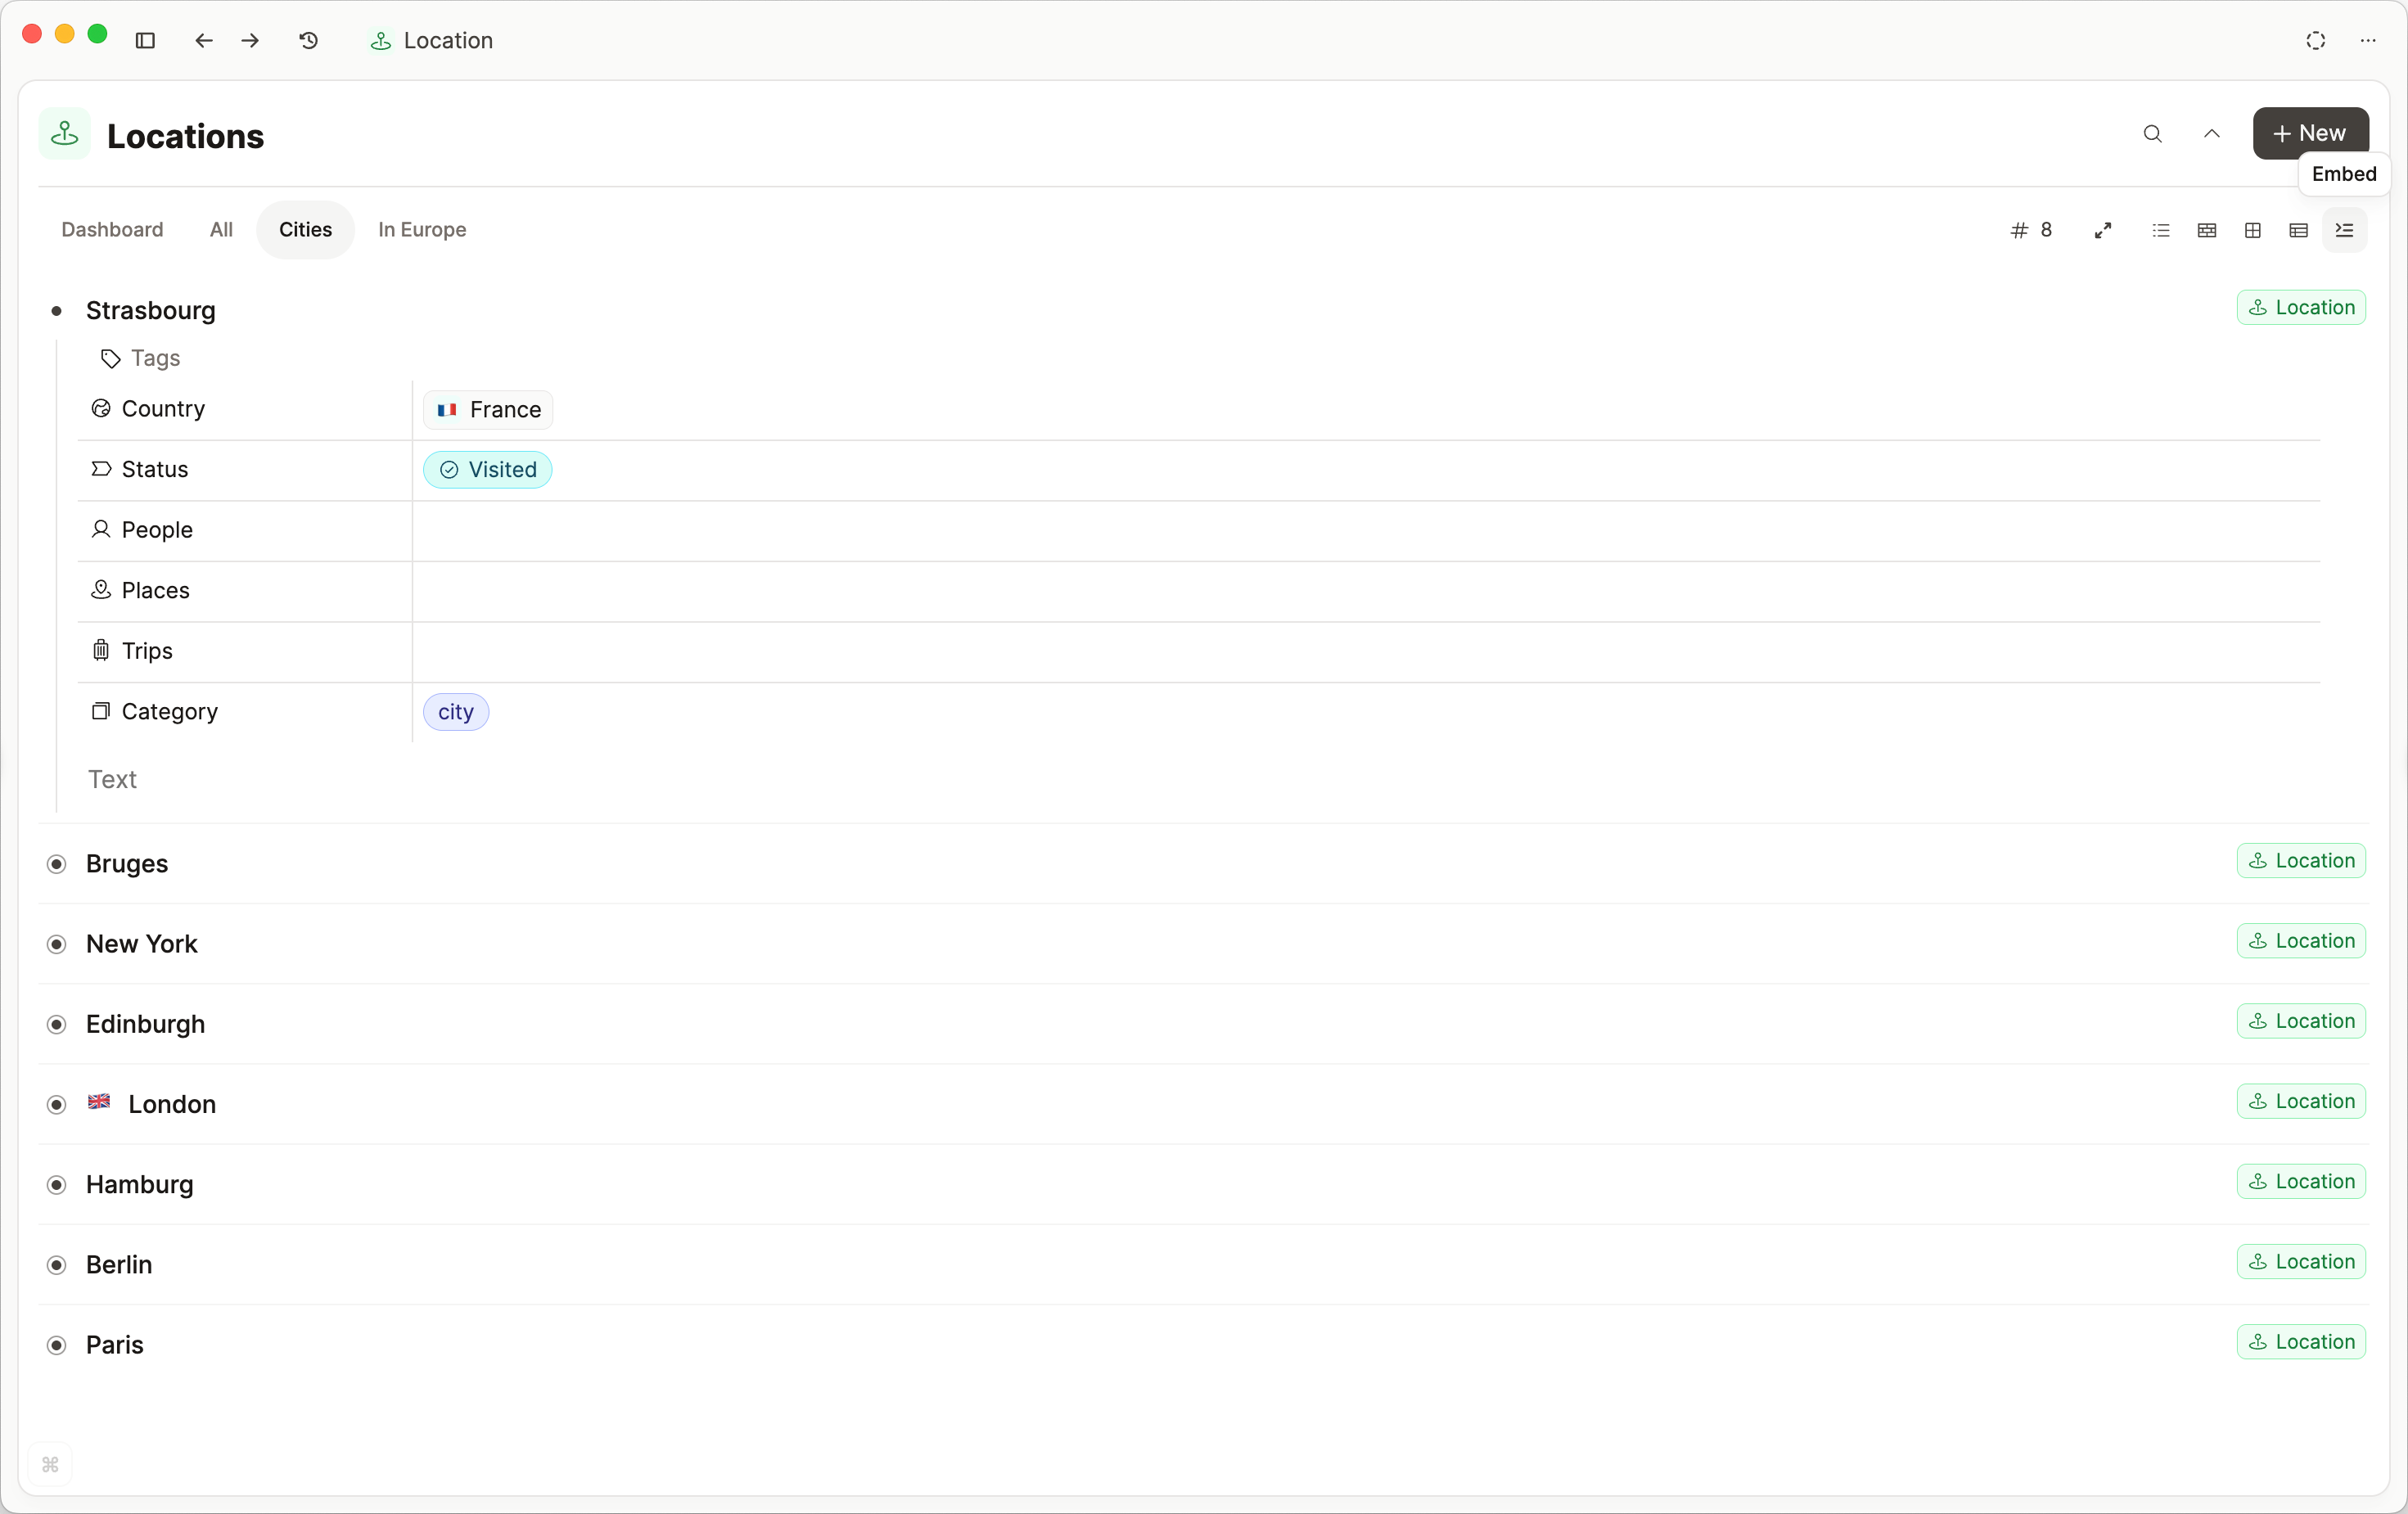2408x1514 pixels.
Task: Open the search icon in Locations header
Action: pos(2153,134)
